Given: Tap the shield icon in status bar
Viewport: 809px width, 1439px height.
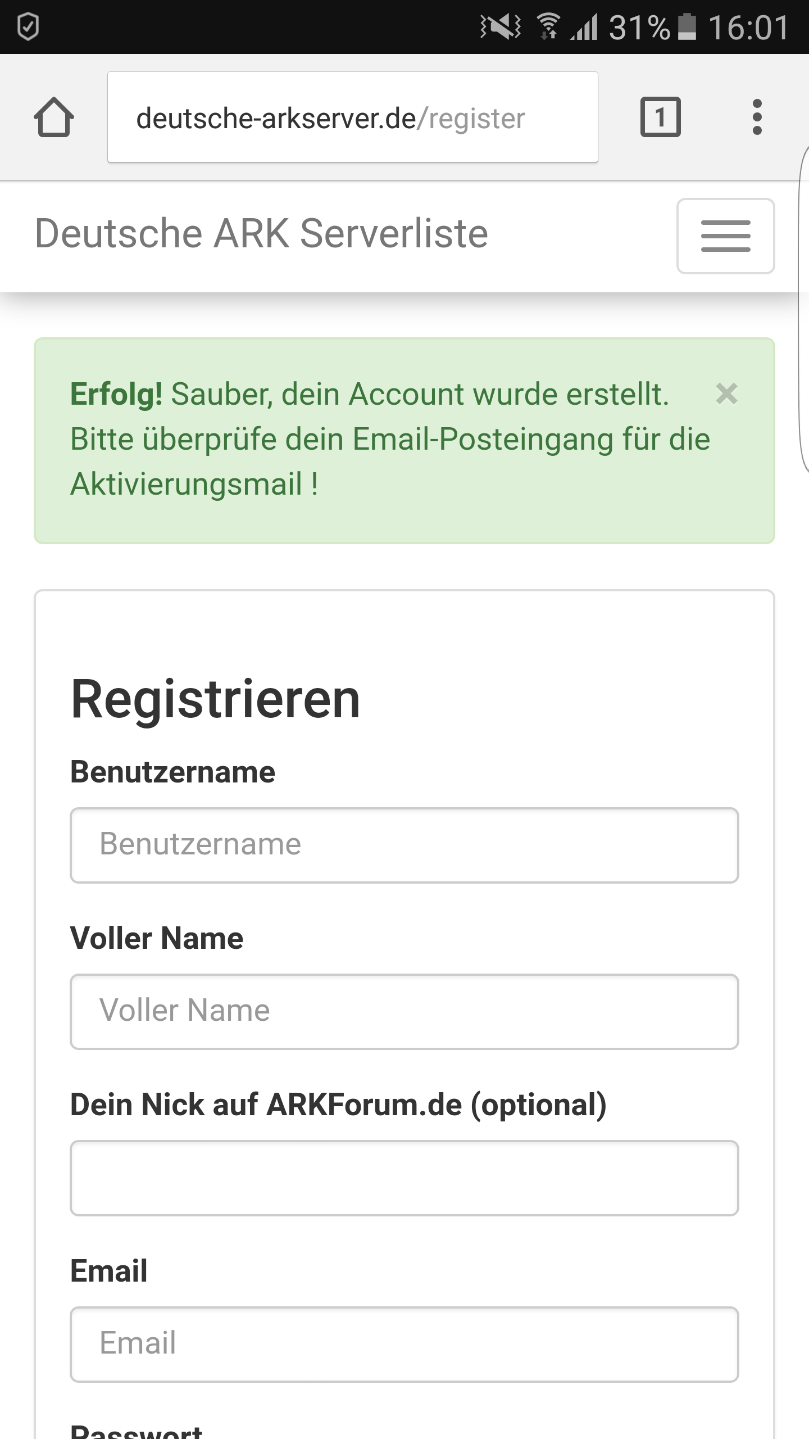Looking at the screenshot, I should (28, 27).
